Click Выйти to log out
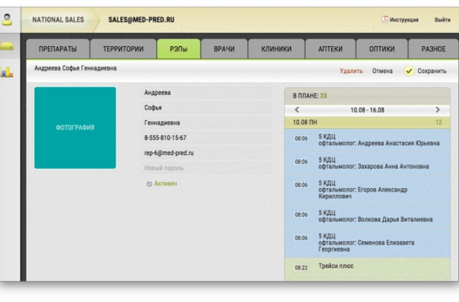The width and height of the screenshot is (459, 302). pyautogui.click(x=442, y=19)
